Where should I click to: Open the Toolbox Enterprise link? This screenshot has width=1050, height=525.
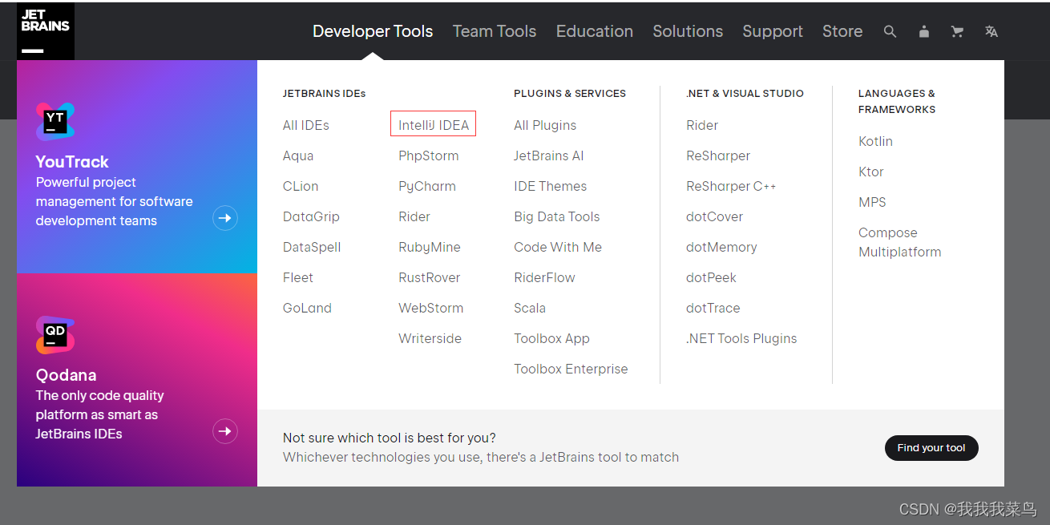click(x=571, y=369)
